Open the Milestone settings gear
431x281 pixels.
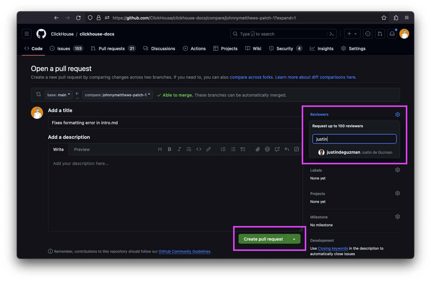[x=398, y=217]
